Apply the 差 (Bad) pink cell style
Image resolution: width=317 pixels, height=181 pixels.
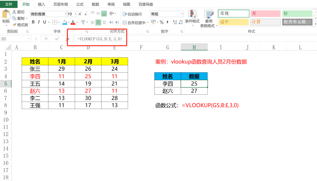(265, 13)
